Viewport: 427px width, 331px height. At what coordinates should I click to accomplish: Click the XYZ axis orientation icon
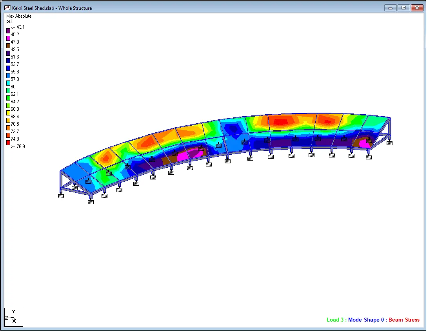coord(14,317)
